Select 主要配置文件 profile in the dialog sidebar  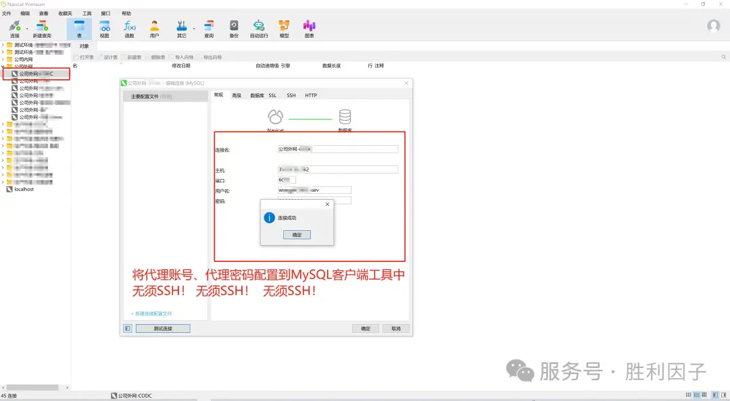coord(166,97)
